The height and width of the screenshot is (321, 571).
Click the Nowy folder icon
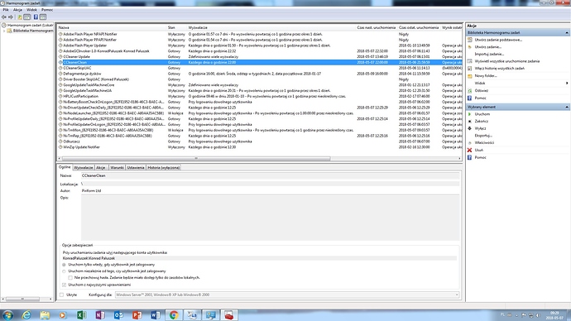pos(470,76)
